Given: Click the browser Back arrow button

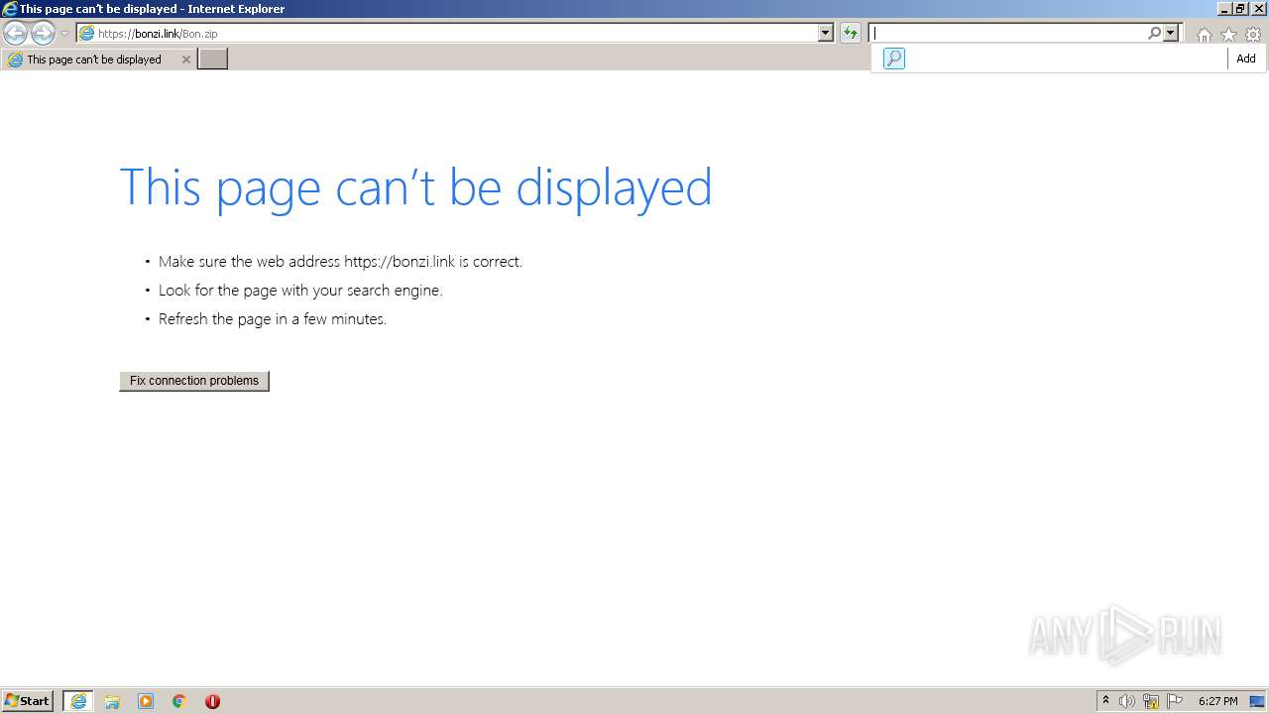Looking at the screenshot, I should pos(15,33).
